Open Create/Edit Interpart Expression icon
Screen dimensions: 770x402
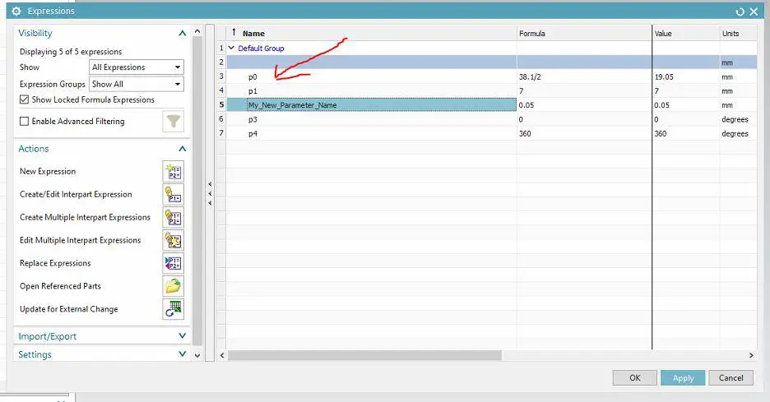174,194
